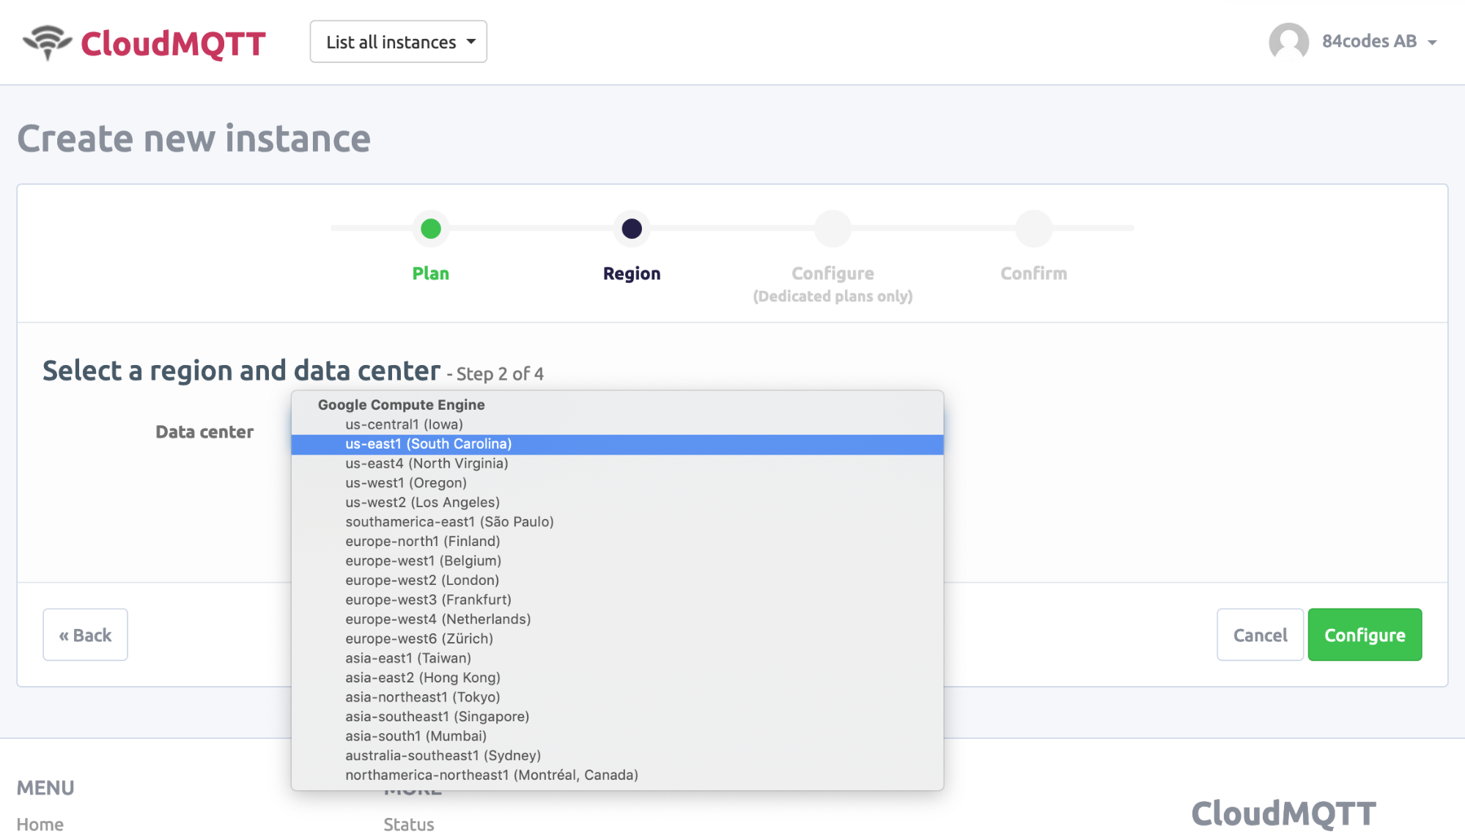Viewport: 1465px width, 840px height.
Task: Pick europe-west1 (Belgium) option
Action: (x=617, y=561)
